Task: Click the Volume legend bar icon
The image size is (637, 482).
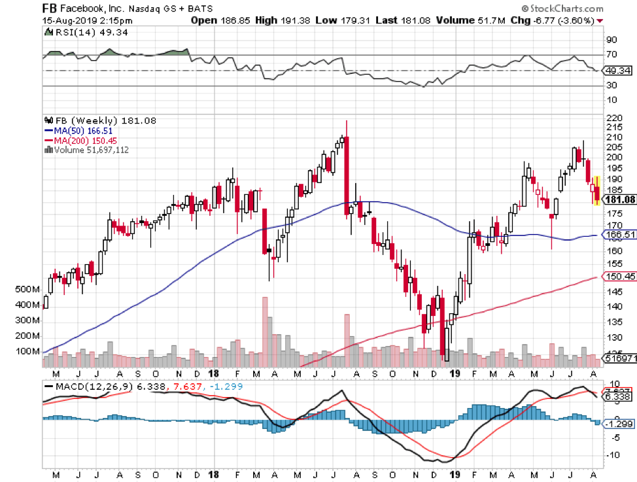Action: (47, 149)
